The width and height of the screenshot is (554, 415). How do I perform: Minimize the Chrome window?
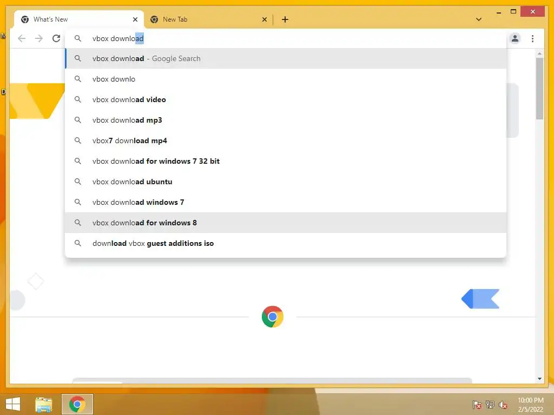pos(498,12)
